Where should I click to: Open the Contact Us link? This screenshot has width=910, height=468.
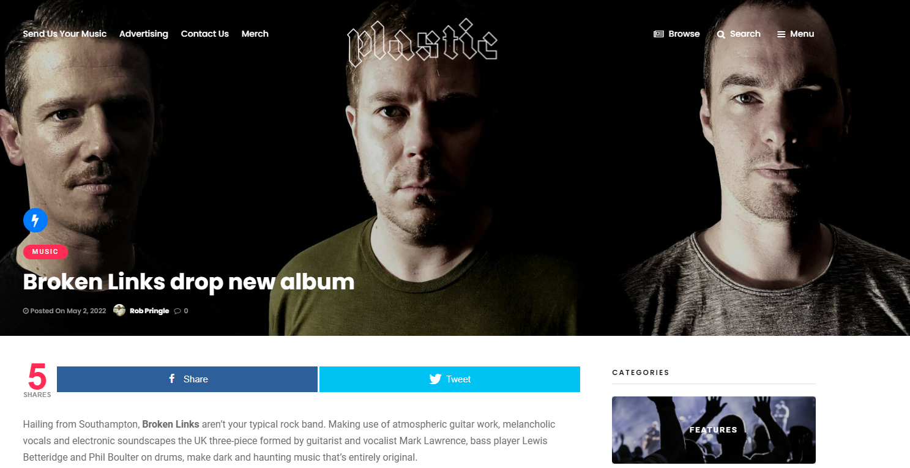pyautogui.click(x=205, y=34)
